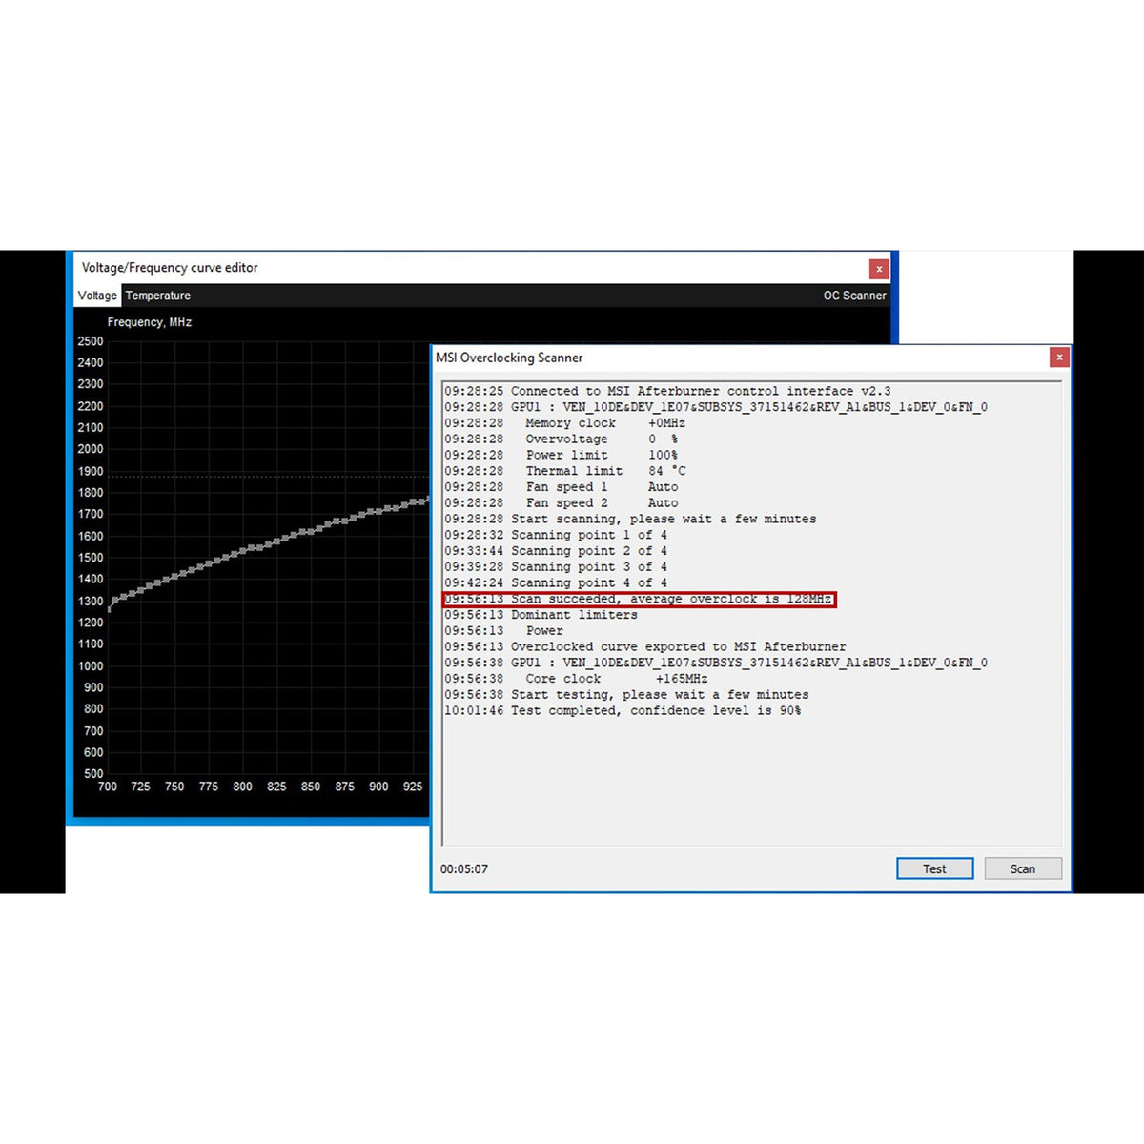Click the MSI Overclocking Scanner title text
1144x1144 pixels.
point(509,357)
